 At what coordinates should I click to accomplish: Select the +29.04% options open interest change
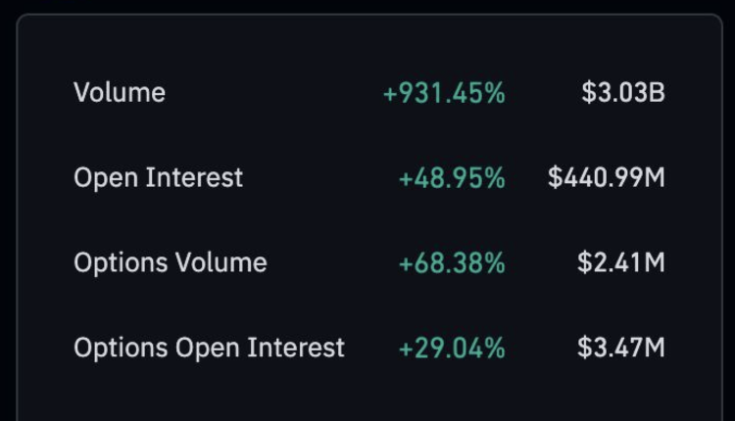[x=452, y=348]
